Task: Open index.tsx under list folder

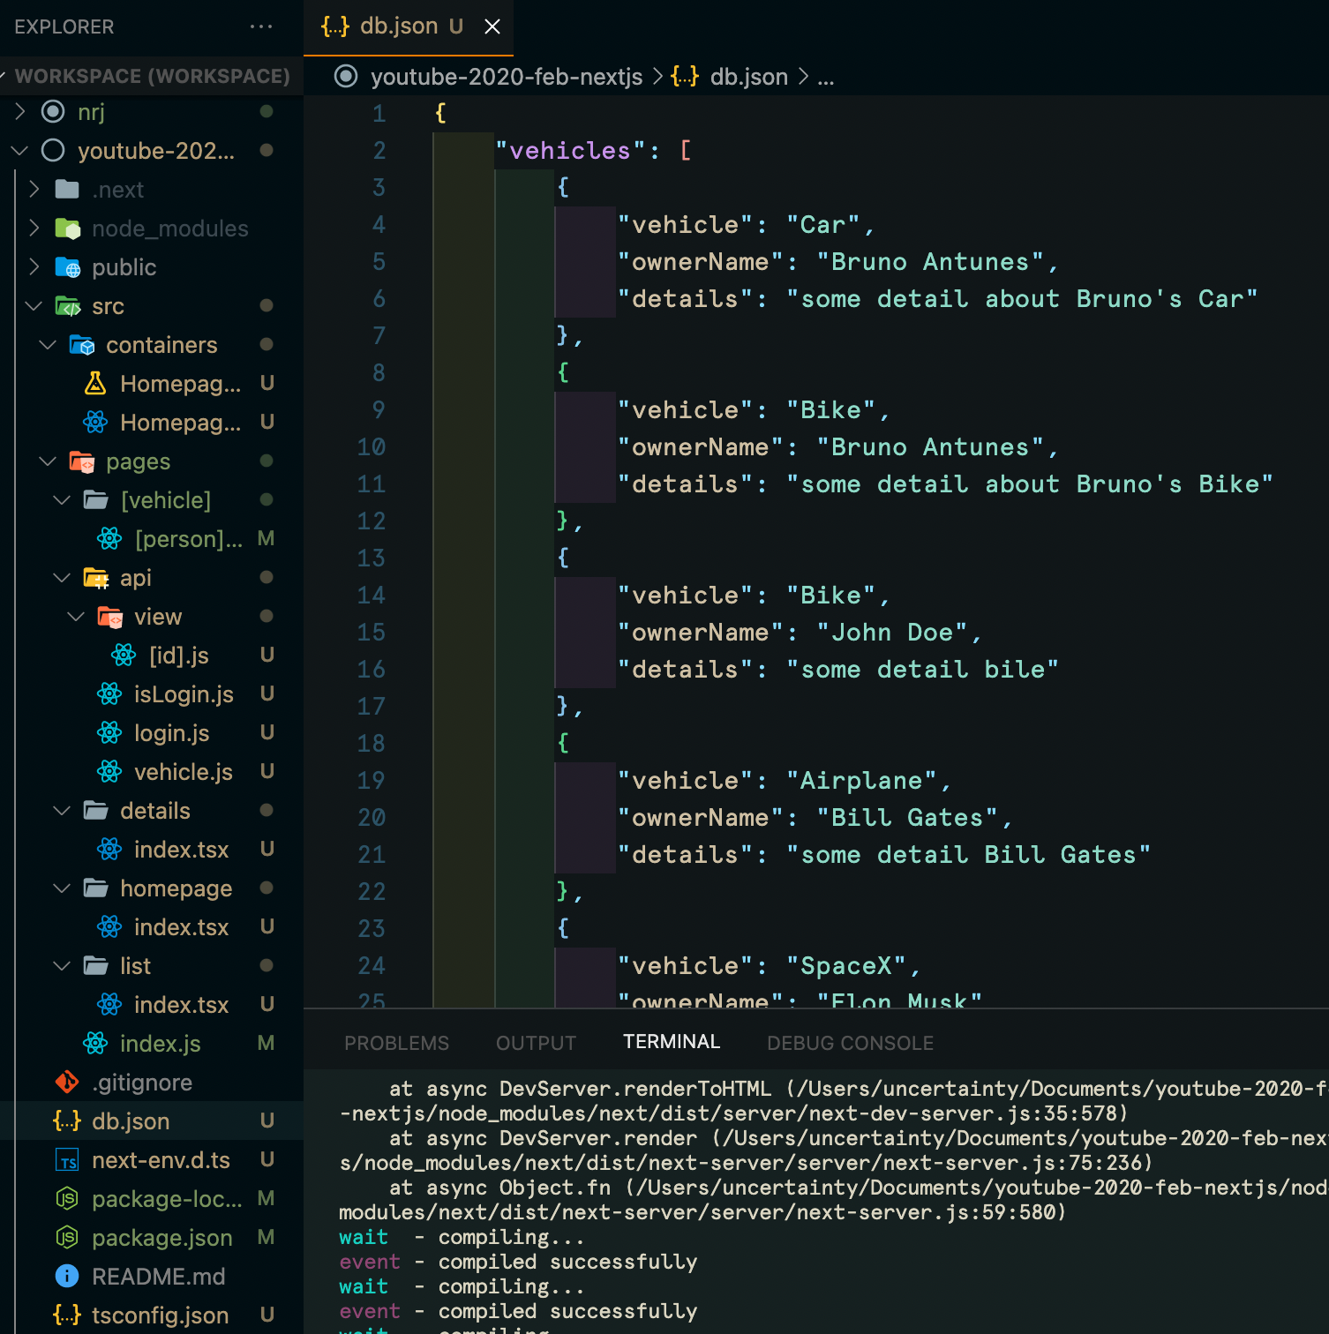Action: 152,1004
